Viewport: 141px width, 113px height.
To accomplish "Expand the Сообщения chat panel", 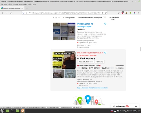I will (x=136, y=106).
